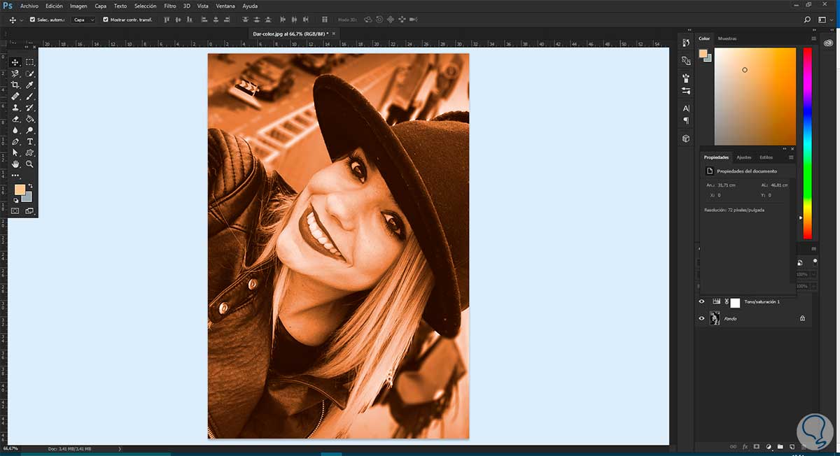Select the Quick Selection tool
This screenshot has height=456, width=840.
point(30,73)
